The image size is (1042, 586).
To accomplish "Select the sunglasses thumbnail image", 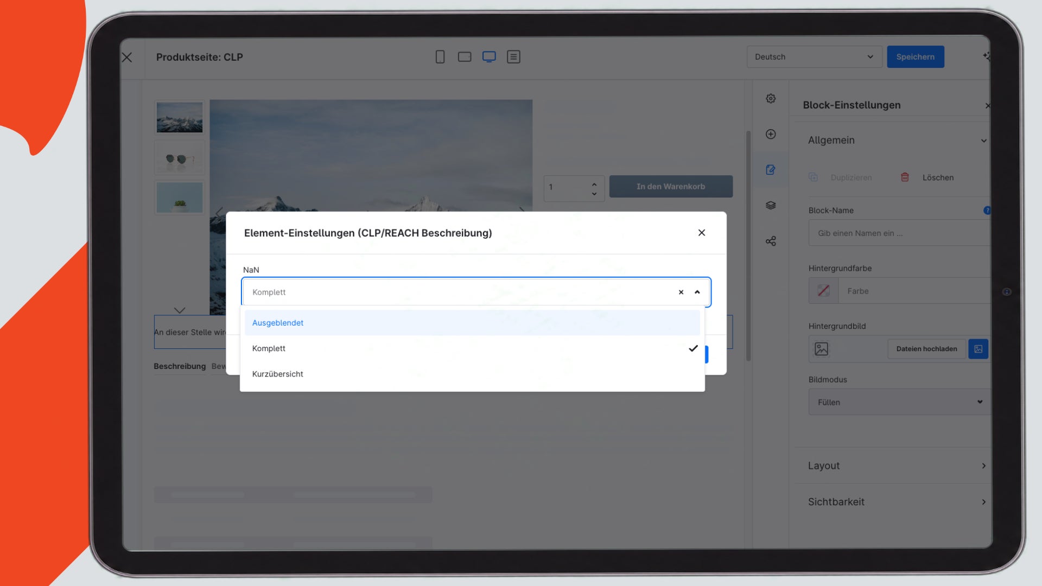I will click(180, 158).
